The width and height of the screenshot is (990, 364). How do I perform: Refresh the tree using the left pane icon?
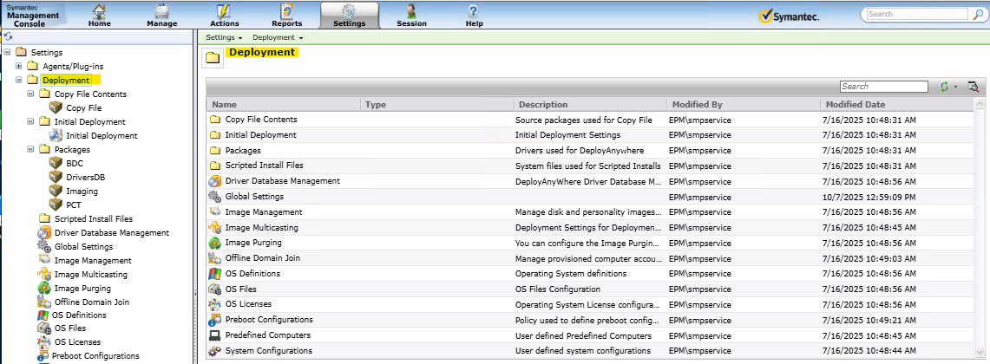point(7,37)
